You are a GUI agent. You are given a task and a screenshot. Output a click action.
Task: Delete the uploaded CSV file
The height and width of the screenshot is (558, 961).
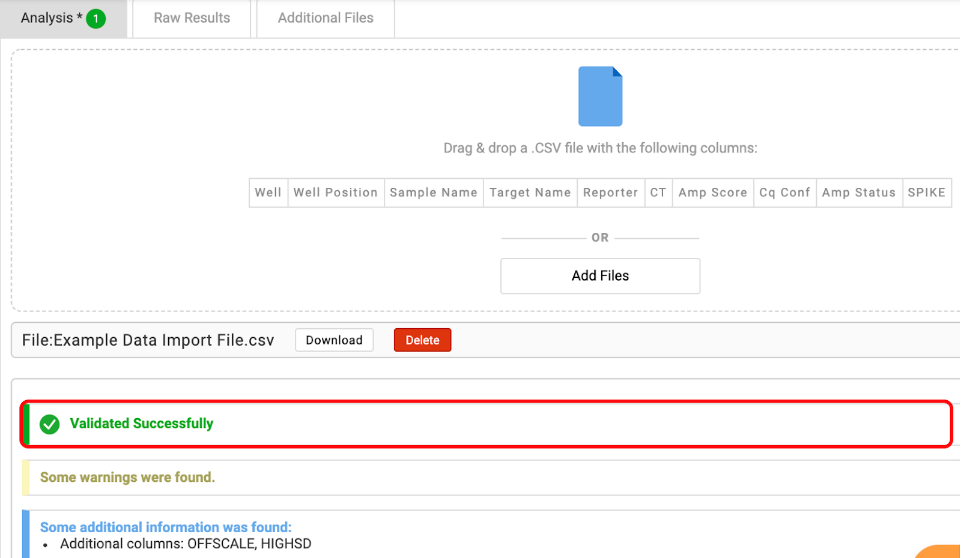[422, 340]
